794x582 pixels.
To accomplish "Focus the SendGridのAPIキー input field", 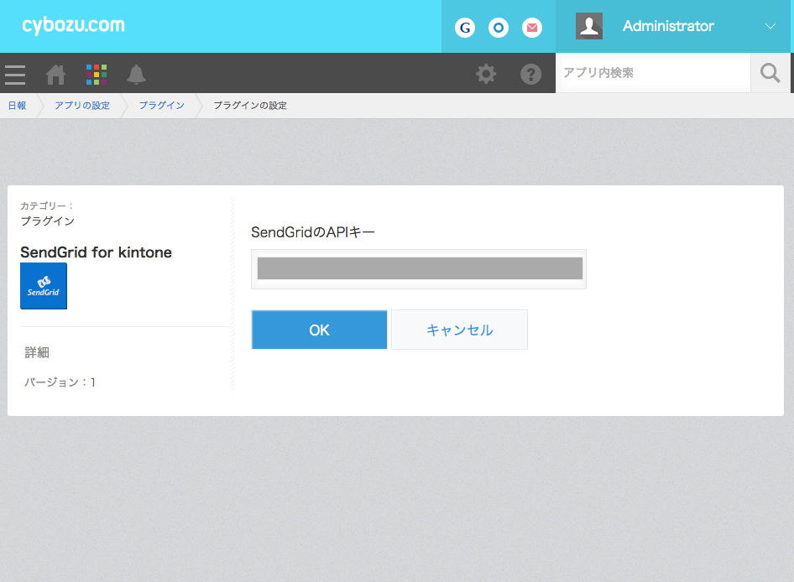I will coord(419,268).
